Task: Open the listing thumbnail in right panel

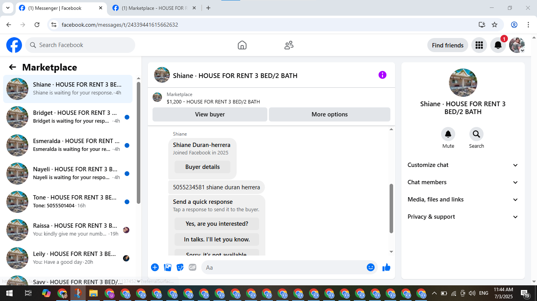Action: click(x=463, y=83)
